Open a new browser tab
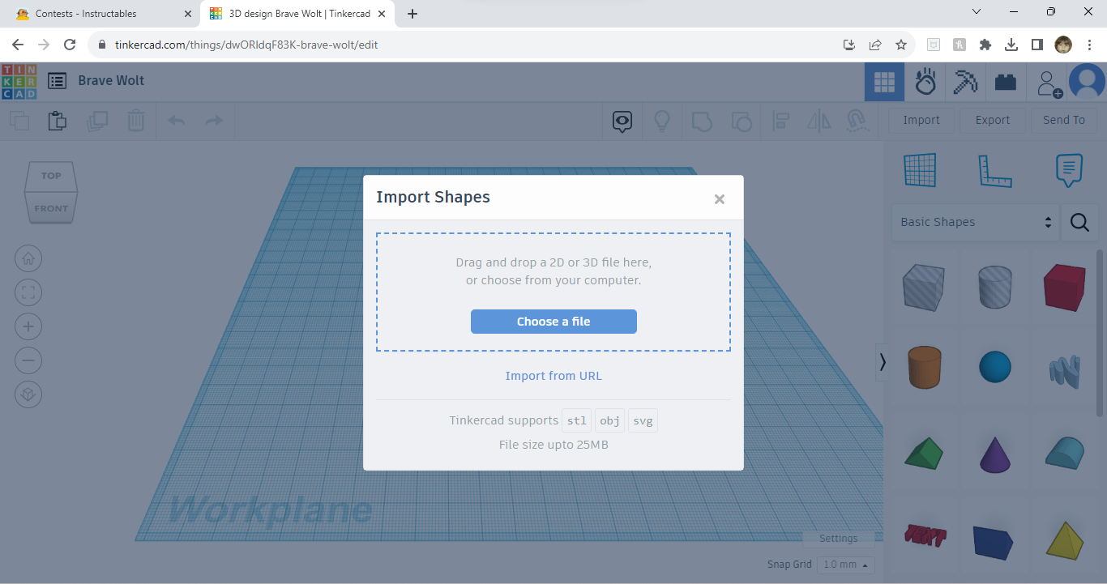The image size is (1107, 584). [412, 14]
